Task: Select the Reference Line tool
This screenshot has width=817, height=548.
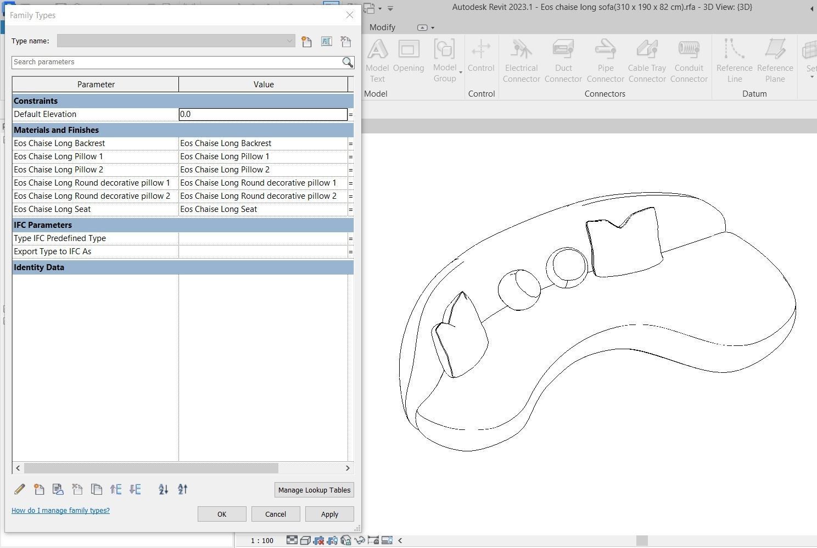Action: point(734,61)
